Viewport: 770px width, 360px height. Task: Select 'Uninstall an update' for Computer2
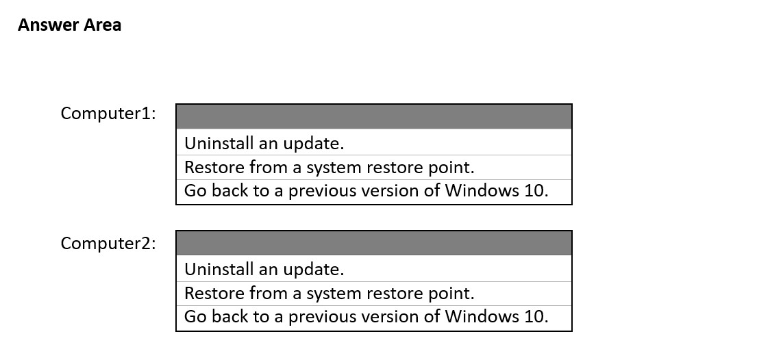pyautogui.click(x=374, y=269)
